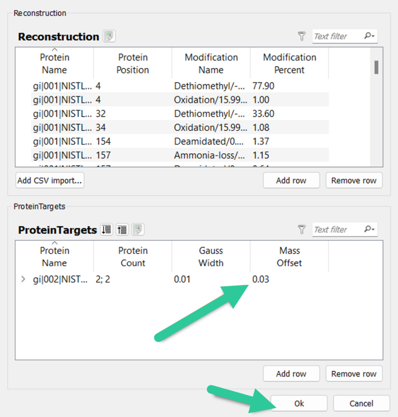Sort Reconstruction by Modification Percent header
The width and height of the screenshot is (398, 417).
(289, 64)
